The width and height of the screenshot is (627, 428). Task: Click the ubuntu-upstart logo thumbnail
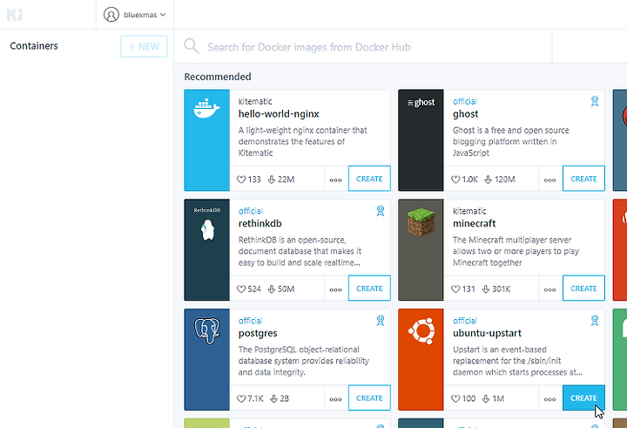(421, 359)
